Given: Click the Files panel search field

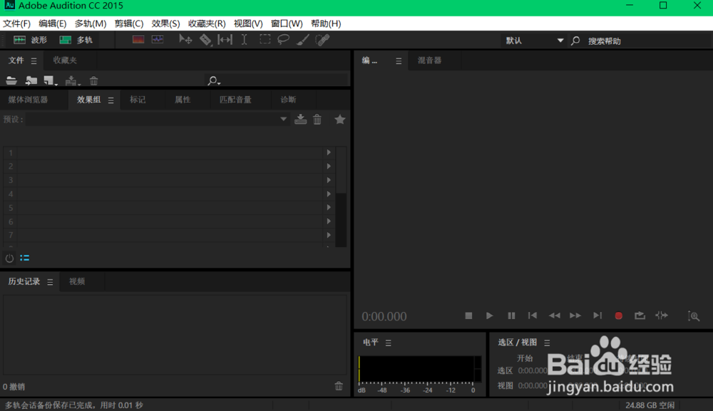Looking at the screenshot, I should [277, 80].
